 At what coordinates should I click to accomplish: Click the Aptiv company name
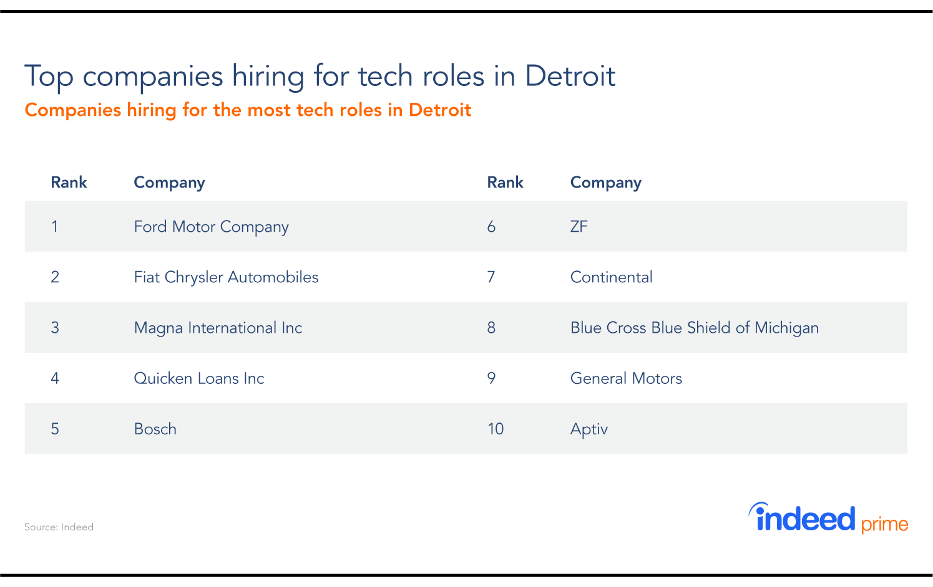589,429
